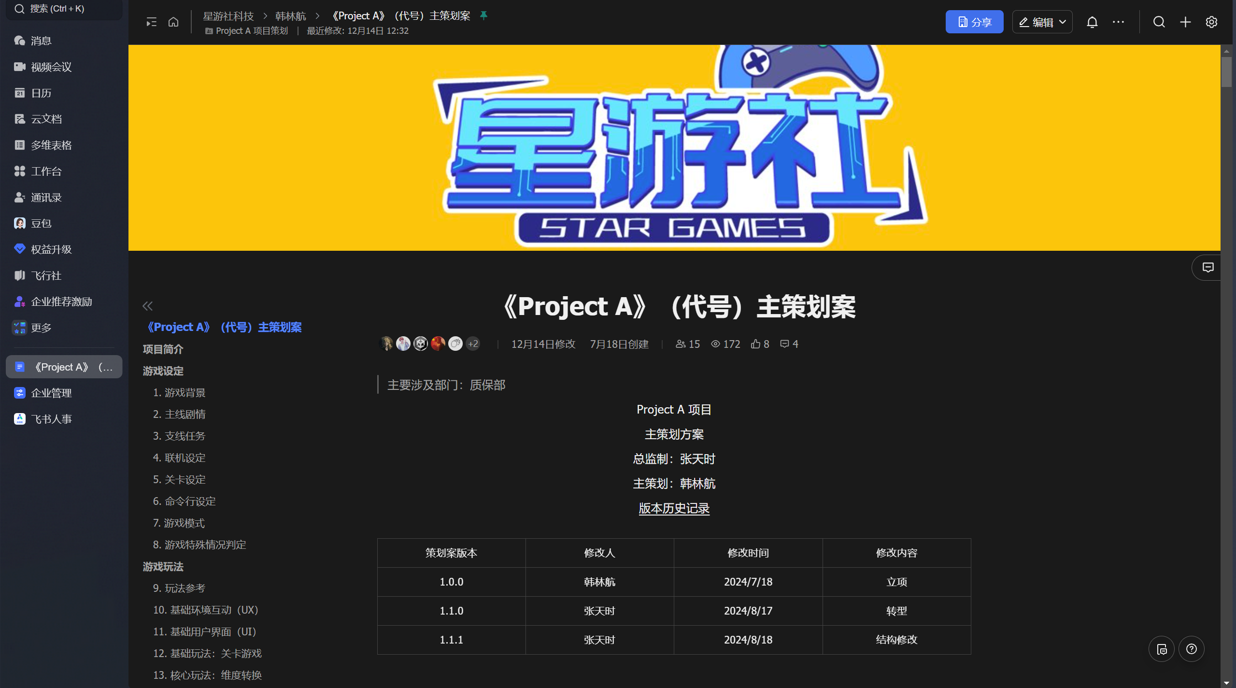The image size is (1236, 688).
Task: Select 多维表格 in the left sidebar
Action: [51, 145]
